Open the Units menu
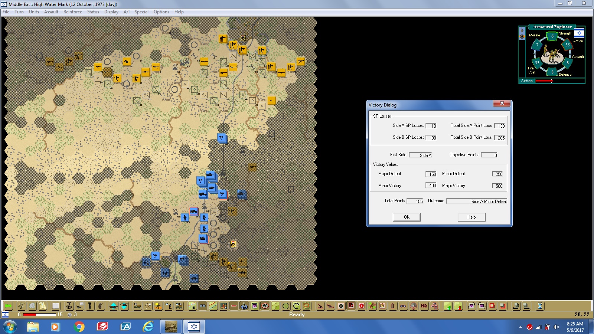The height and width of the screenshot is (334, 594). coord(34,12)
